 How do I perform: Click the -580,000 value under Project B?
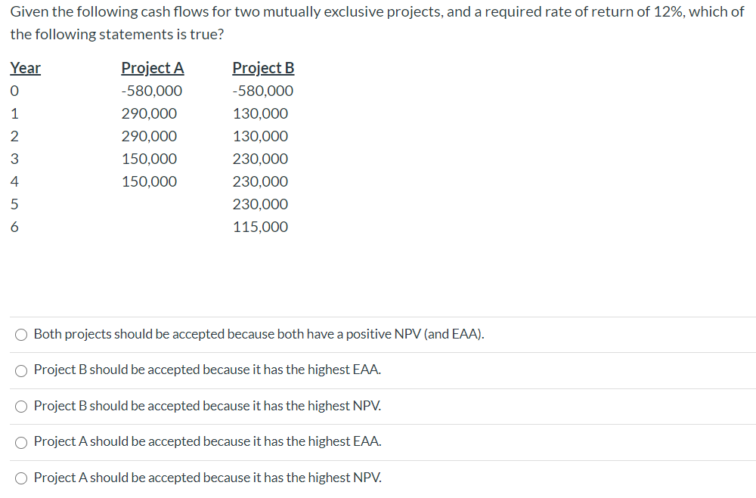[x=263, y=91]
